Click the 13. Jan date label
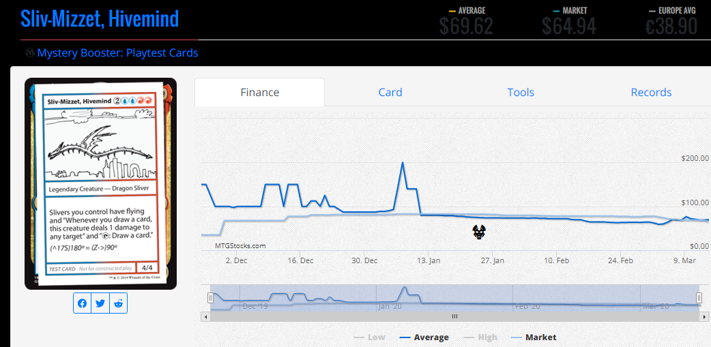The height and width of the screenshot is (347, 711). [x=429, y=260]
